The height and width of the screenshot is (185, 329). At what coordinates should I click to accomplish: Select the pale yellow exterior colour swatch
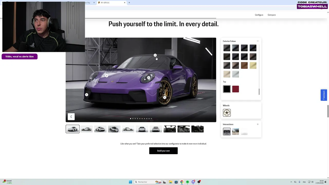[x=253, y=65]
